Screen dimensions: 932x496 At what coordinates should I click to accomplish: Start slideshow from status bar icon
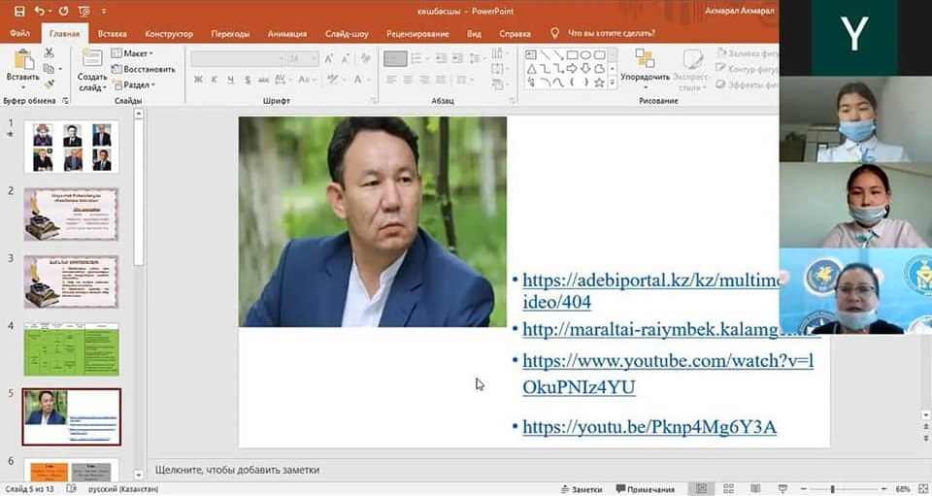(x=783, y=488)
